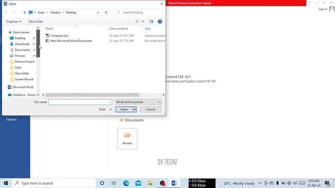Close the Open dialog
Viewport: 335px width, 188px height.
(162, 4)
